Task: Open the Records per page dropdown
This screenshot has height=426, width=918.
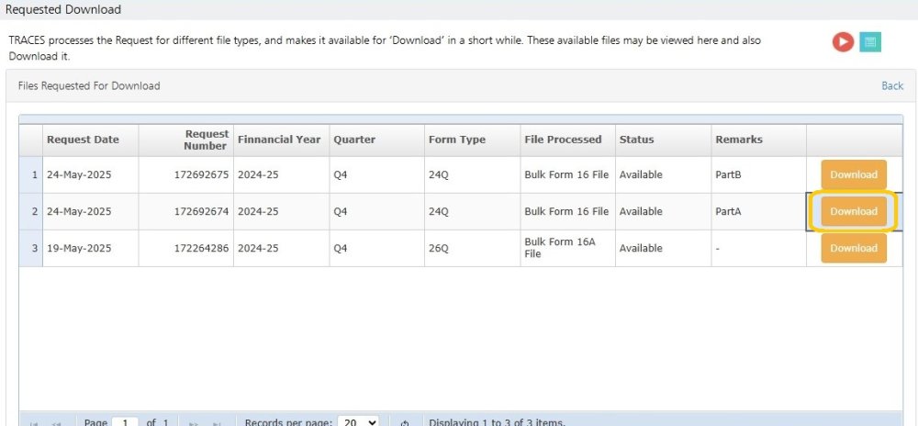Action: coord(358,422)
